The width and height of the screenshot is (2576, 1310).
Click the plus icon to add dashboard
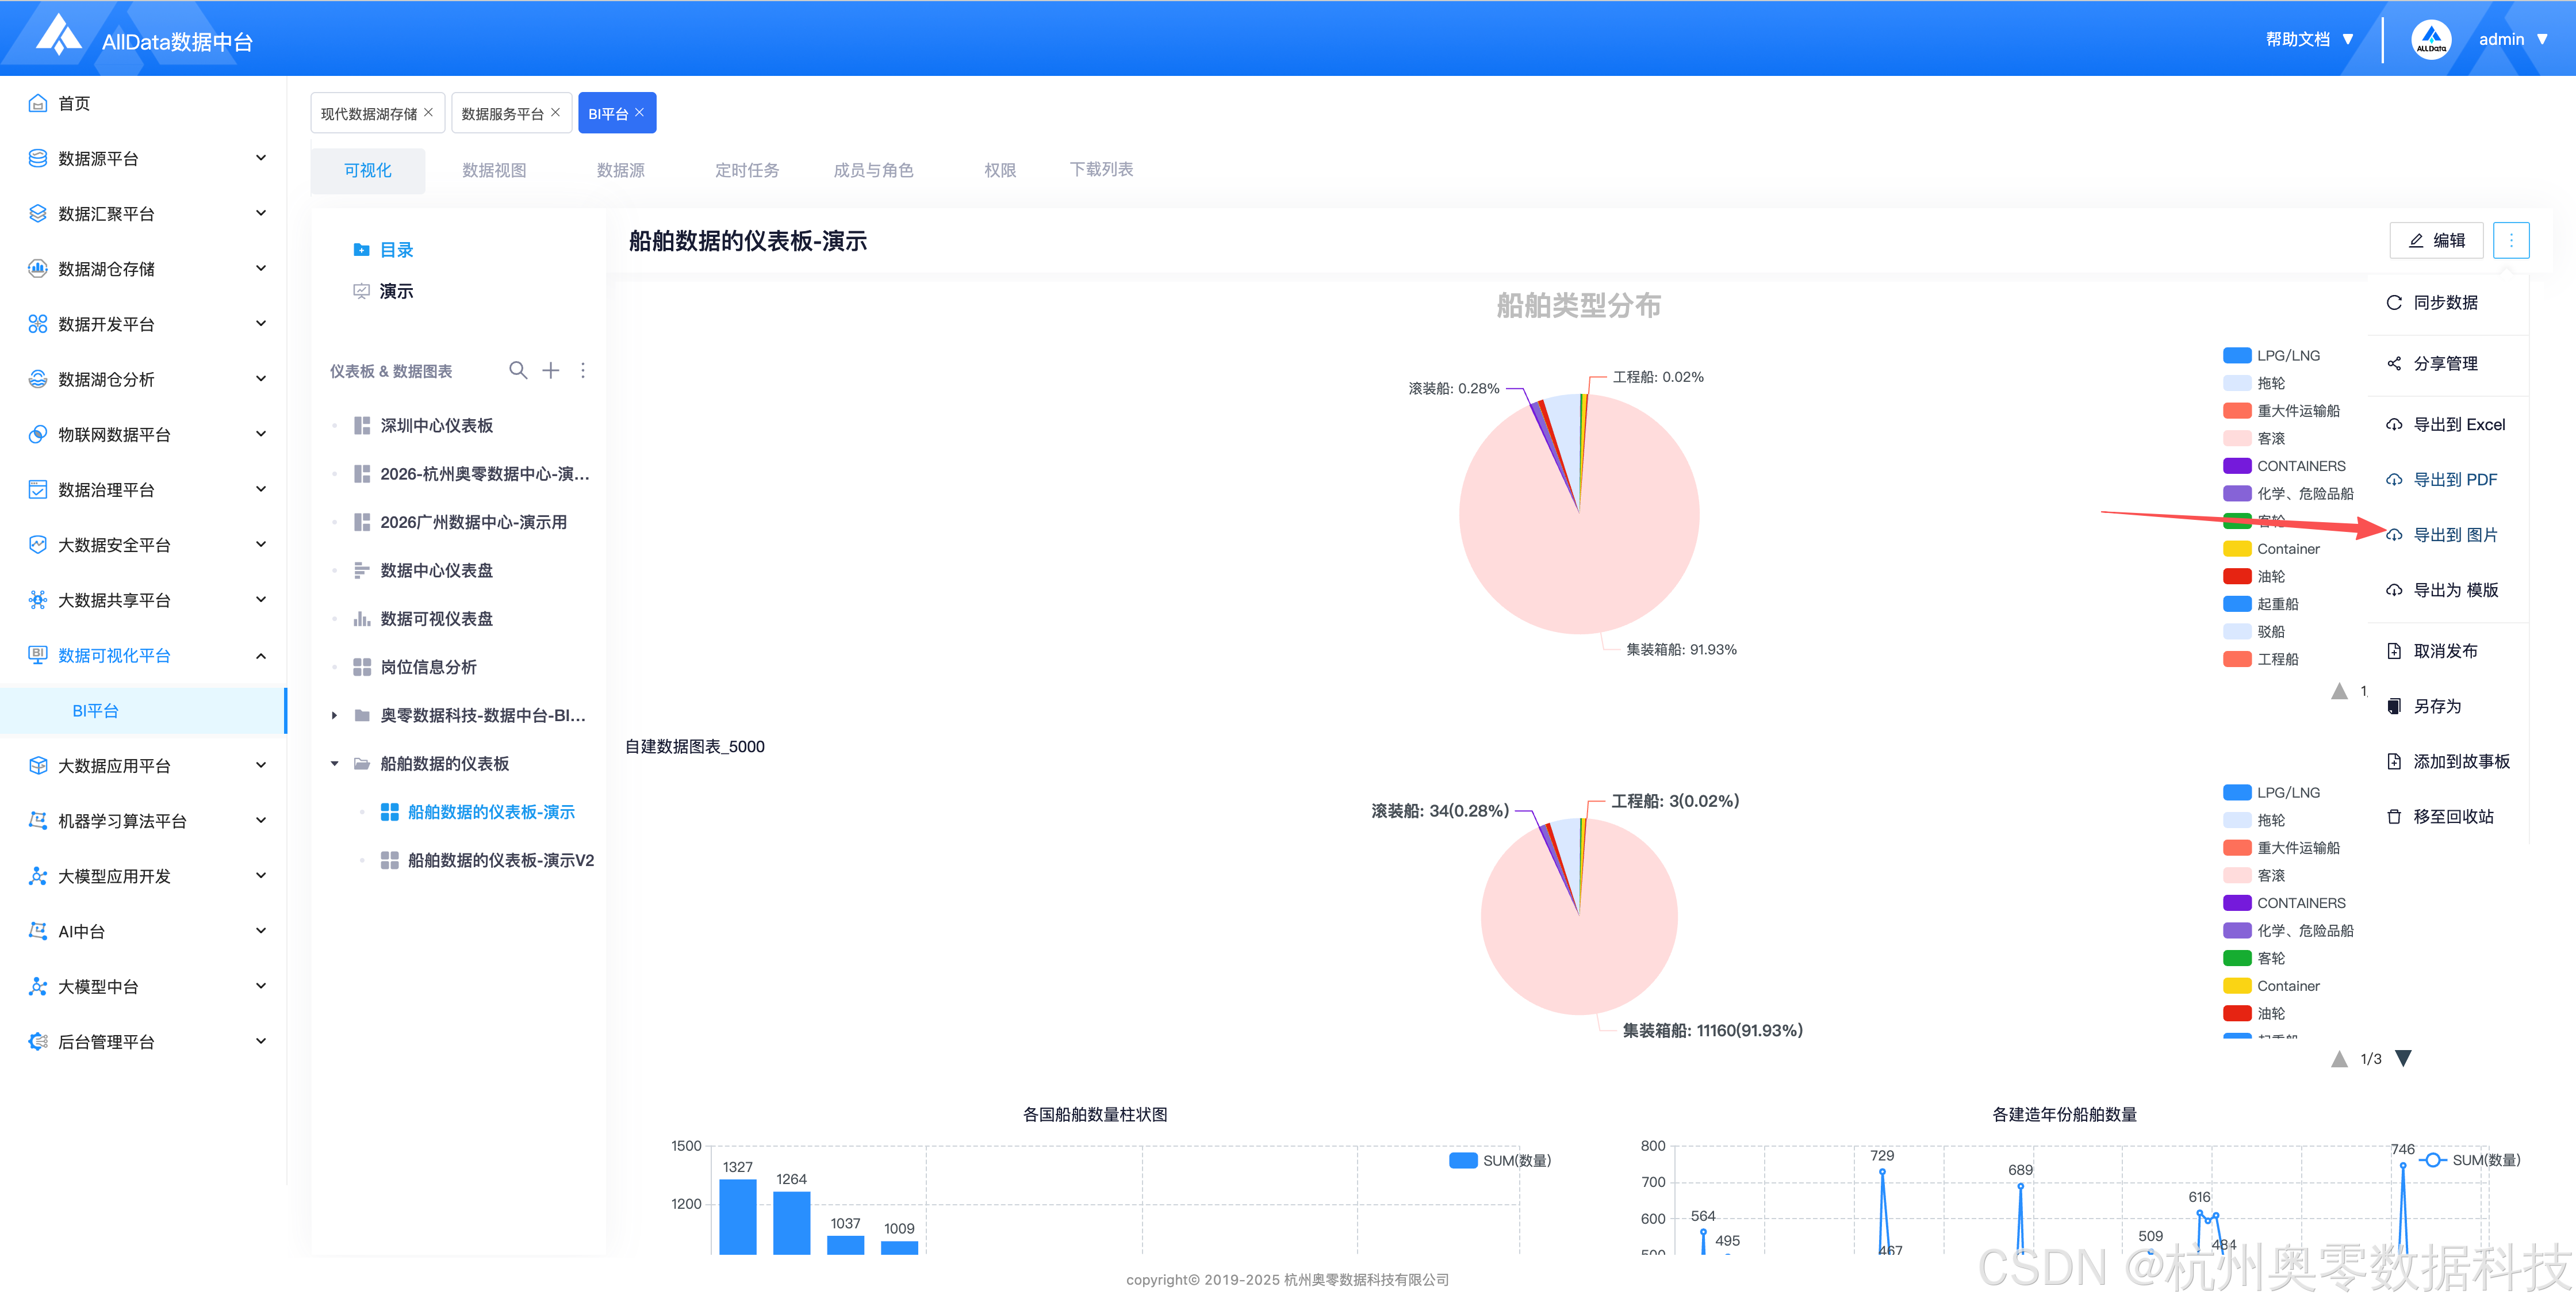[551, 371]
